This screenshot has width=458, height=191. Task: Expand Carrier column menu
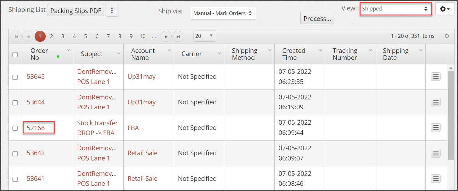click(219, 53)
